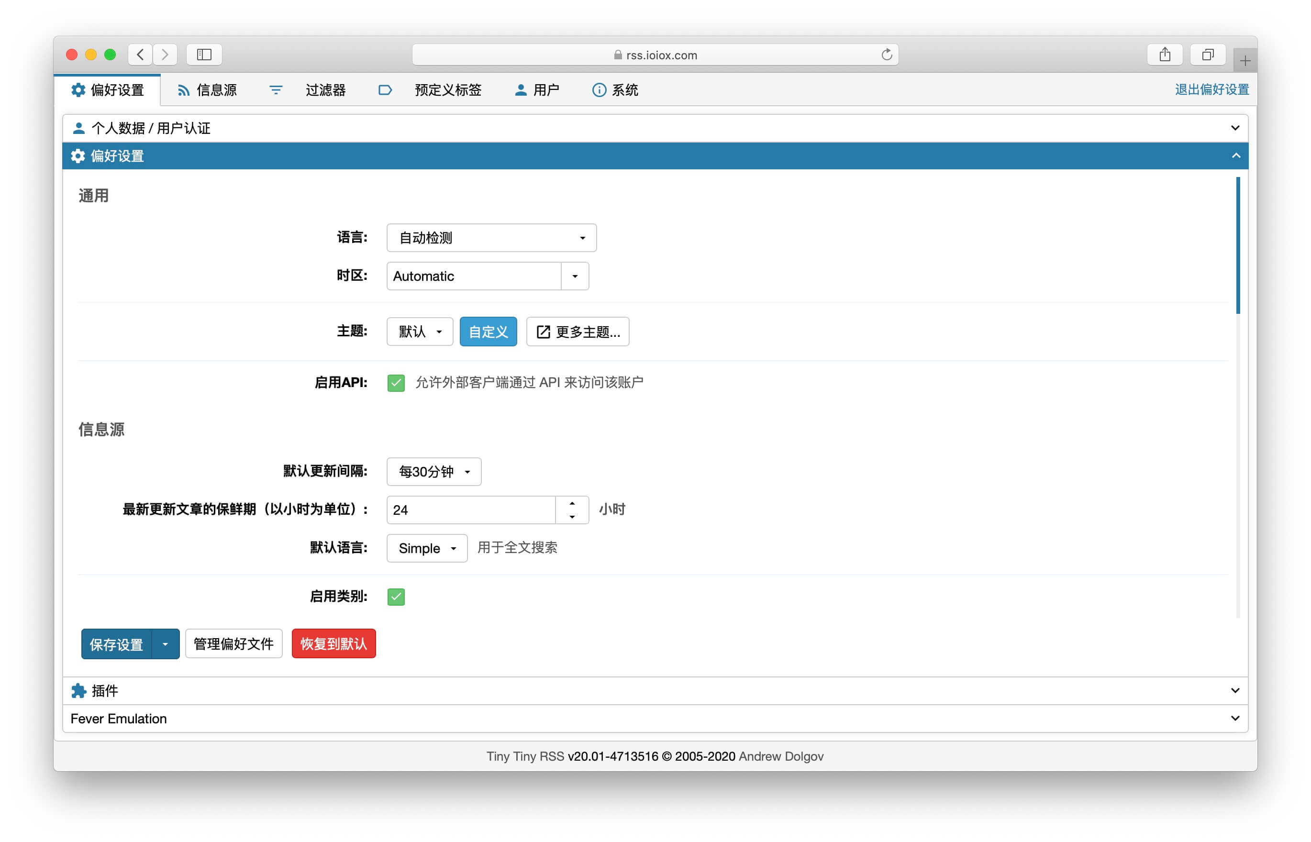This screenshot has height=842, width=1311.
Task: Toggle the 启用API checkbox
Action: point(396,383)
